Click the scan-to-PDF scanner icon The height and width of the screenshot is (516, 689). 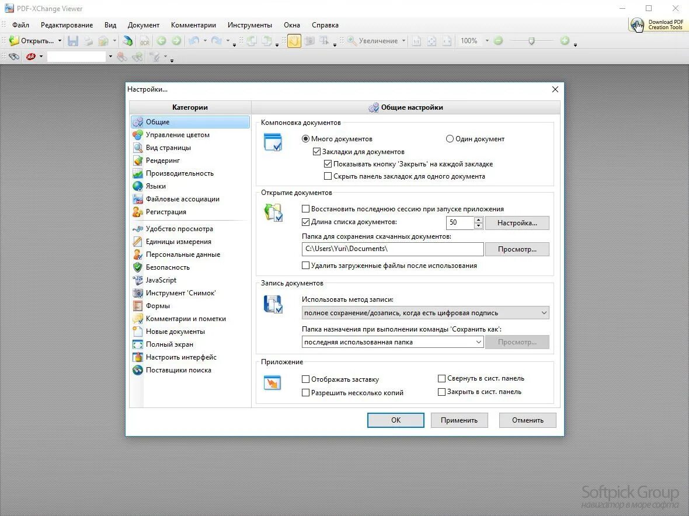tap(128, 41)
